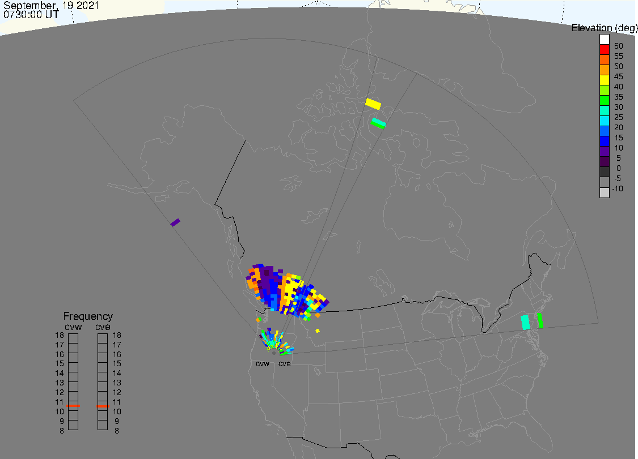The width and height of the screenshot is (638, 459).
Task: Click '14' beside the cve frequency bar
Action: 117,374
